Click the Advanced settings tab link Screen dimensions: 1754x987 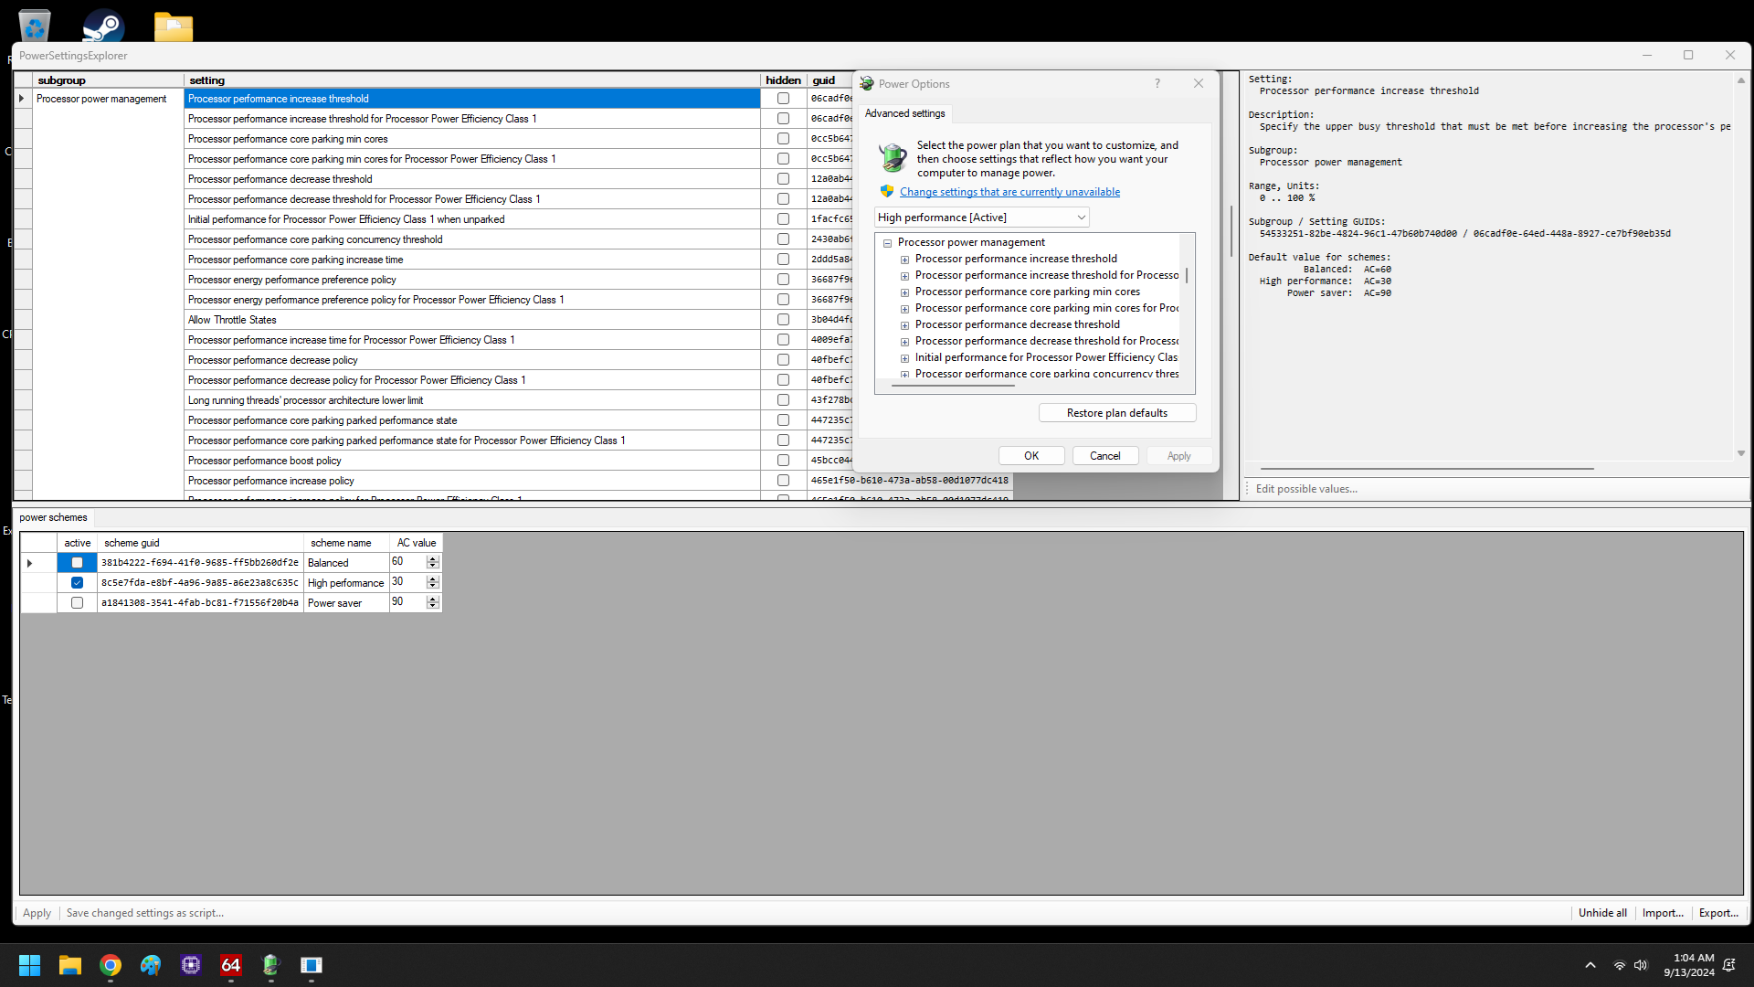coord(904,113)
